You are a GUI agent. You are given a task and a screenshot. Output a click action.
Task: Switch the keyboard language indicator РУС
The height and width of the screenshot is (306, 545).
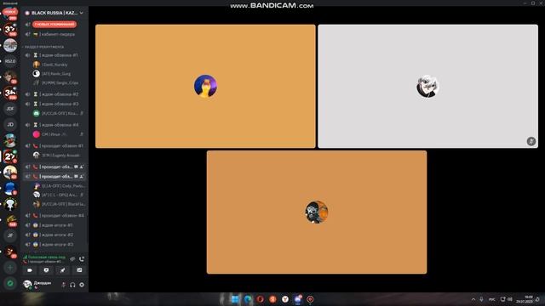pos(492,299)
